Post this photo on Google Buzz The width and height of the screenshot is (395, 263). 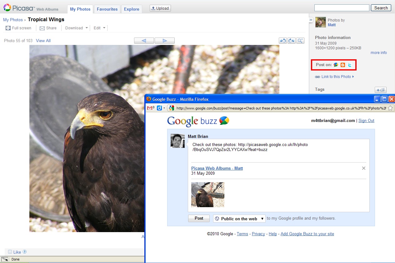point(336,65)
